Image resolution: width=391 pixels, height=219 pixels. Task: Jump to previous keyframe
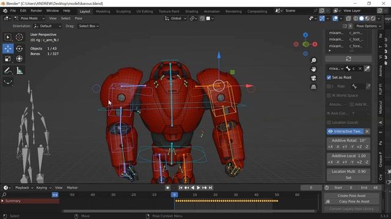tap(186, 188)
